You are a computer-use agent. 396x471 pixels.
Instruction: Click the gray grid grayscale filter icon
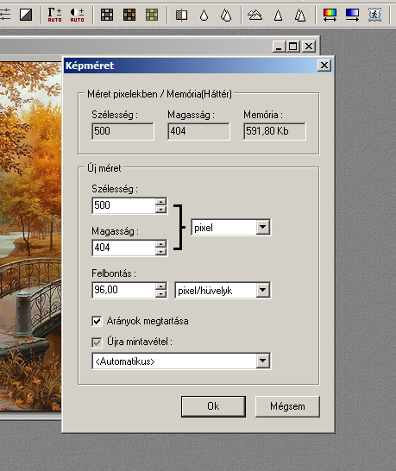[107, 15]
